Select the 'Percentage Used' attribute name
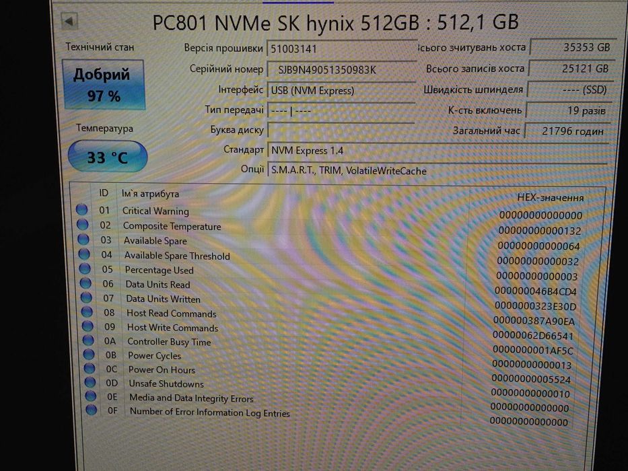This screenshot has width=628, height=471. point(159,270)
